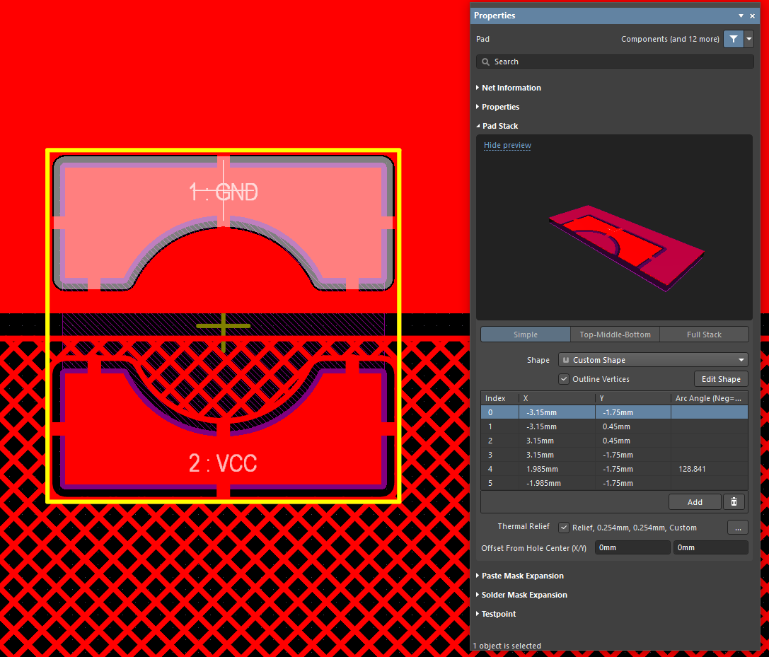This screenshot has width=769, height=657.
Task: Click the Edit Shape button
Action: click(x=720, y=379)
